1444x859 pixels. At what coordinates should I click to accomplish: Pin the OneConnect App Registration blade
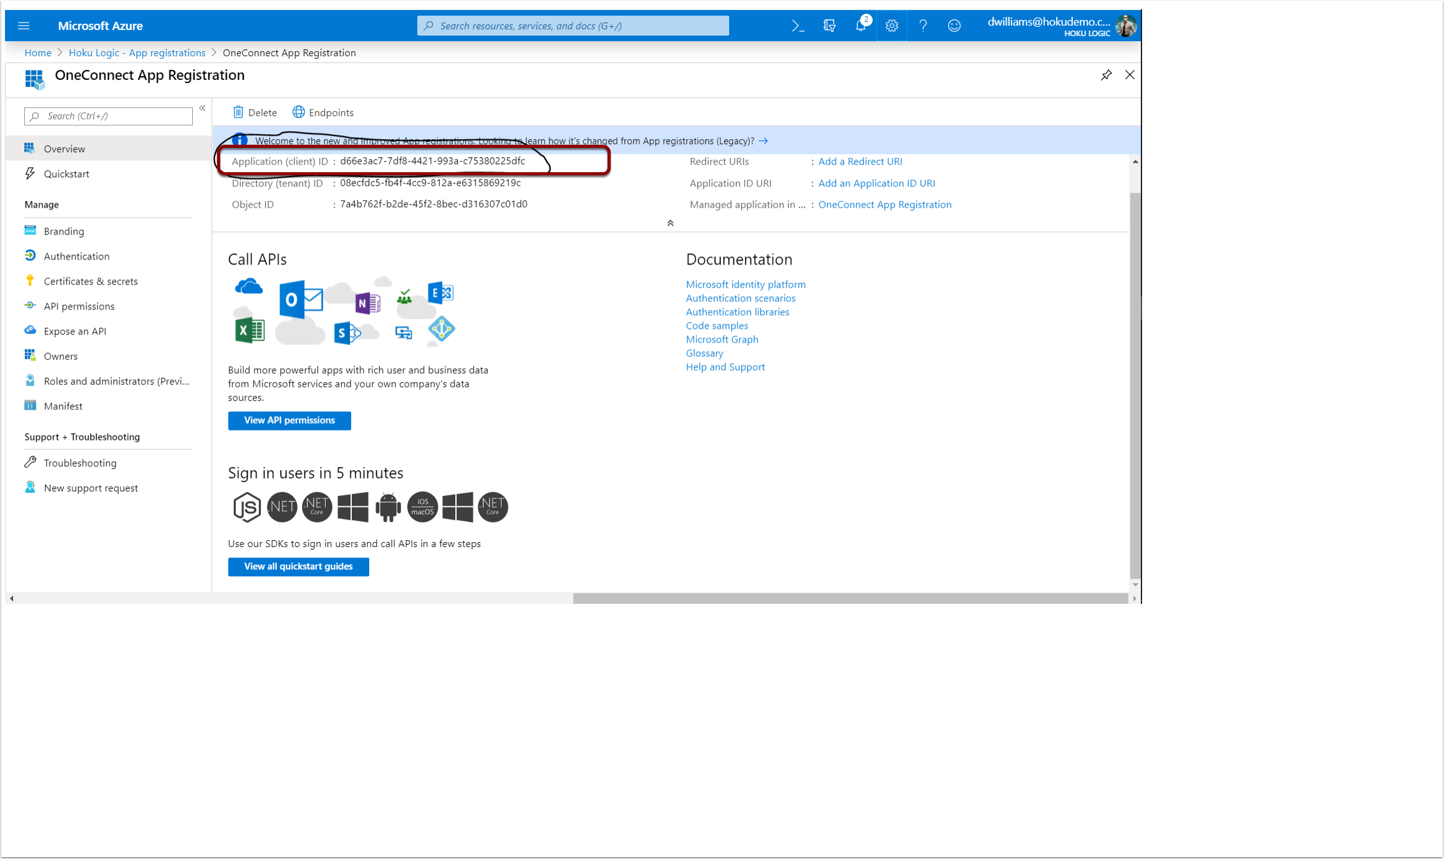(1107, 75)
